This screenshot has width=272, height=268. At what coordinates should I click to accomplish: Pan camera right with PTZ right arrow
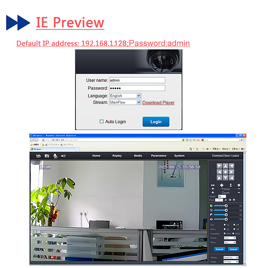point(231,172)
